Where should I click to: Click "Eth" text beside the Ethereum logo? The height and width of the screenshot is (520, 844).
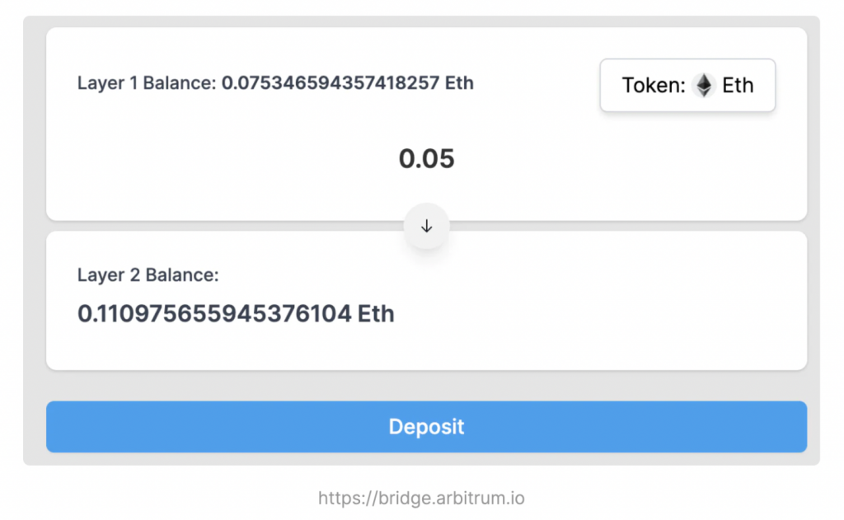click(738, 85)
